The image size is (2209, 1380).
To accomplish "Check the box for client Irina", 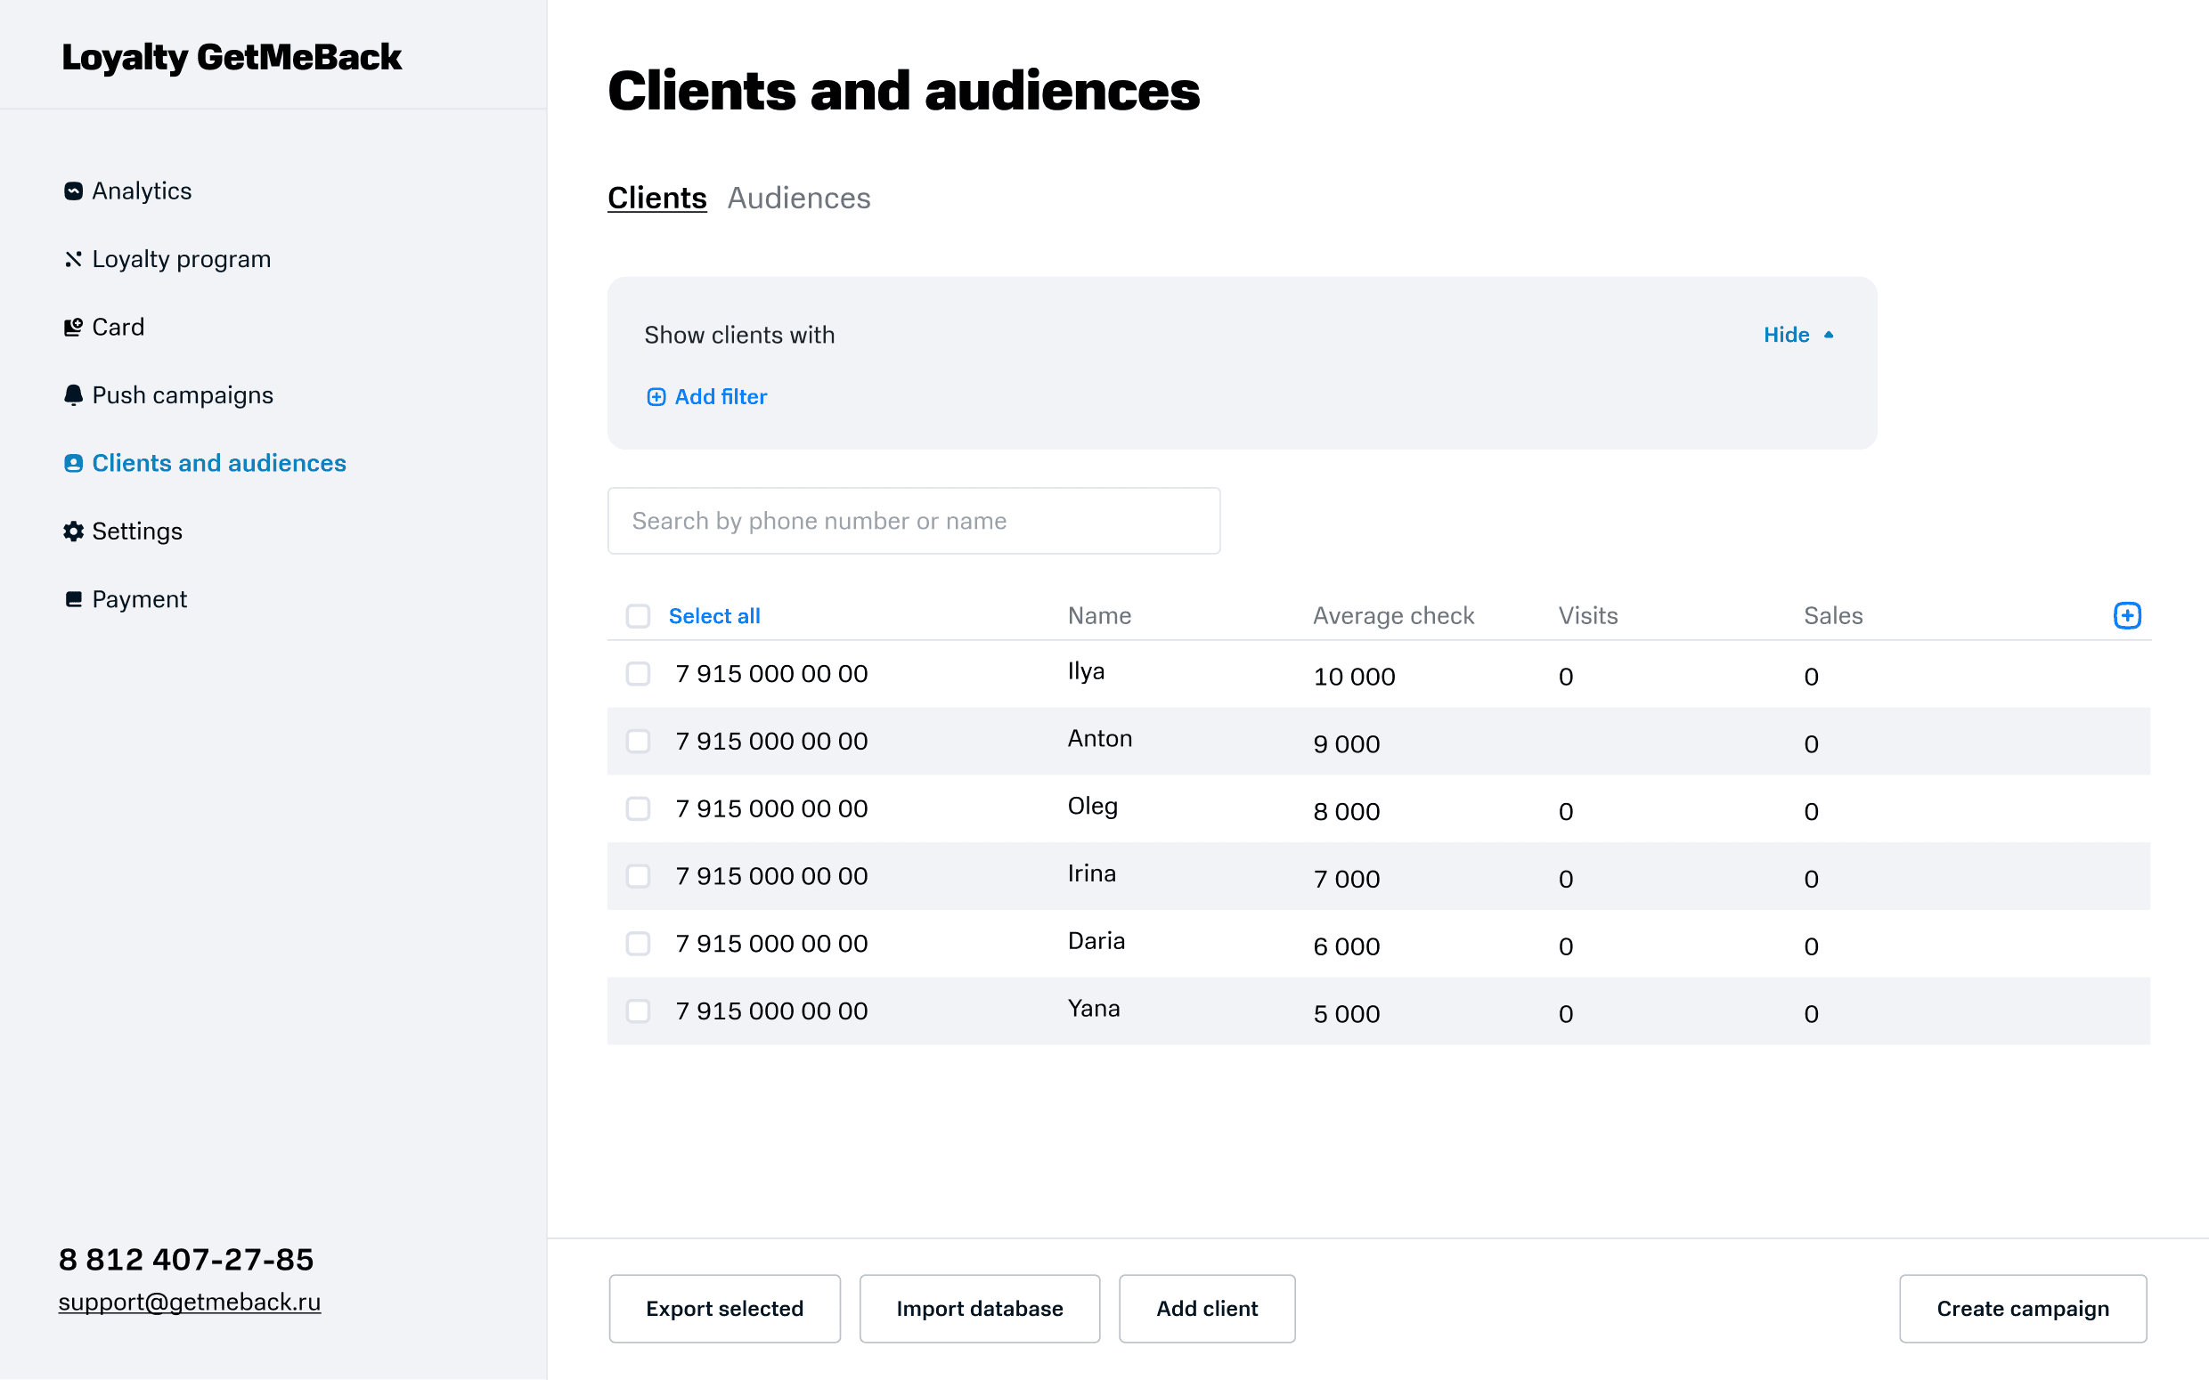I will click(x=638, y=876).
